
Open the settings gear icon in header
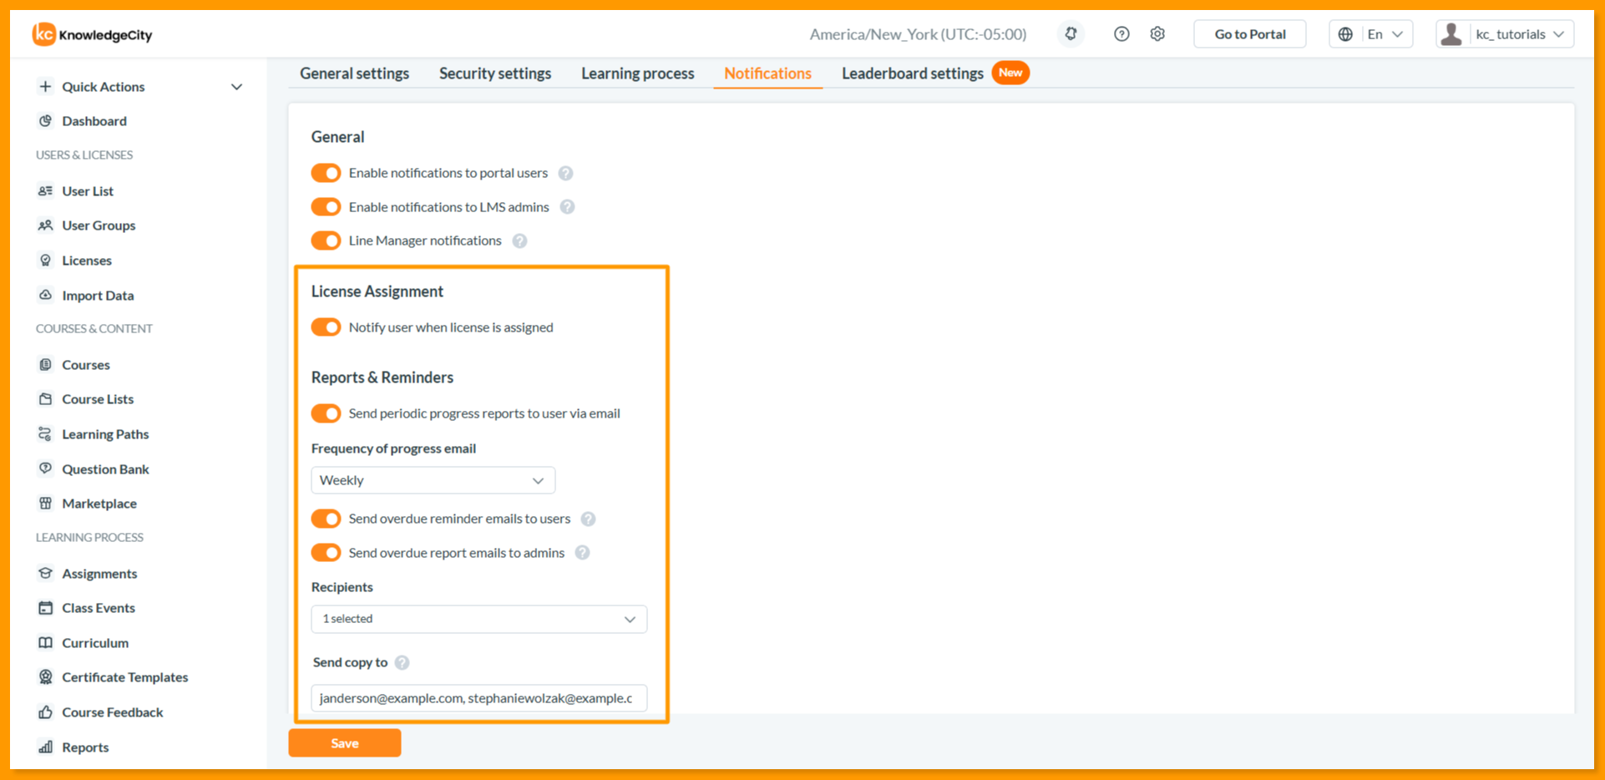1157,34
